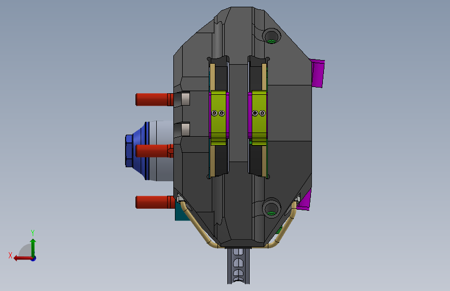
Task: Select the topmost red pin on the caliper
Action: tap(155, 99)
